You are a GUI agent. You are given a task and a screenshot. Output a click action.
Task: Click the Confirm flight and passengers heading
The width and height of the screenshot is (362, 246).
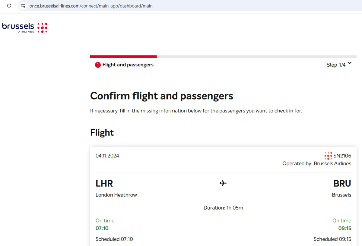[162, 96]
